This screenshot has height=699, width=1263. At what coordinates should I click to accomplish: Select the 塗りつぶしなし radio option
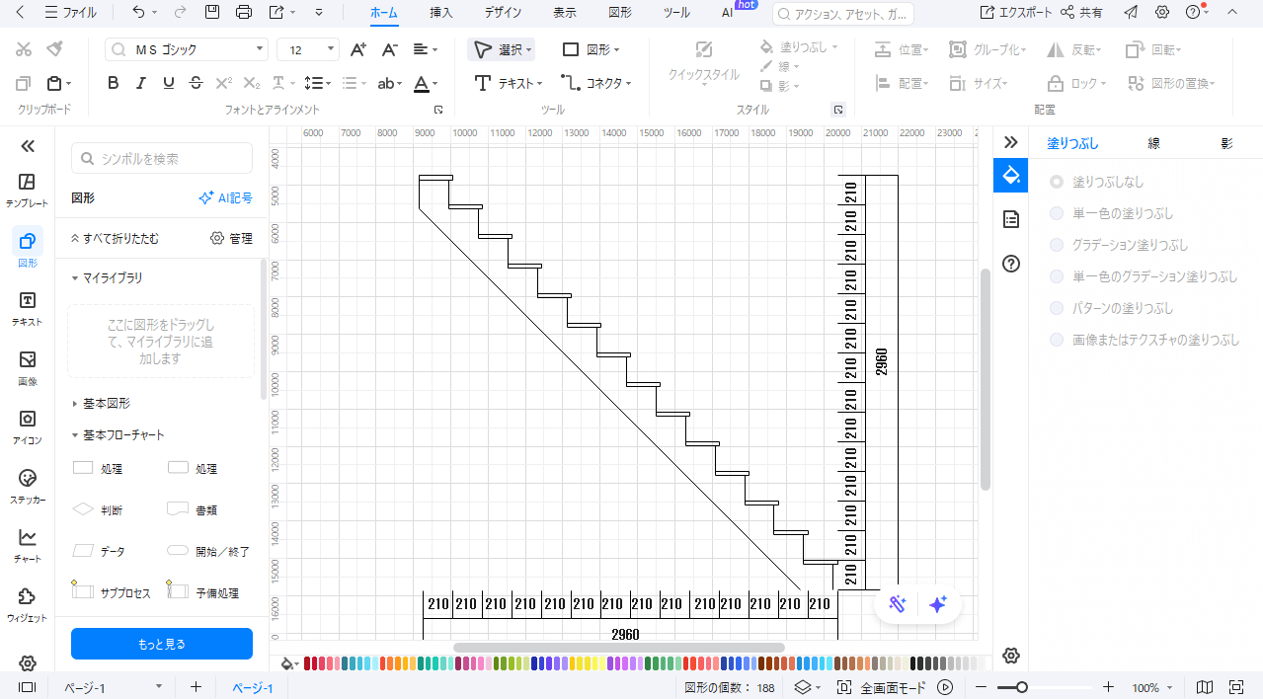coord(1057,182)
